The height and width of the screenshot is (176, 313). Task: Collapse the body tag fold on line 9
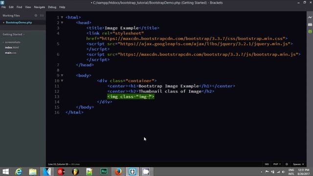pos(62,75)
